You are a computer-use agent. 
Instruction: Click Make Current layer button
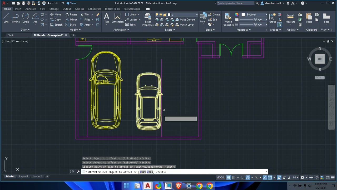tap(185, 20)
